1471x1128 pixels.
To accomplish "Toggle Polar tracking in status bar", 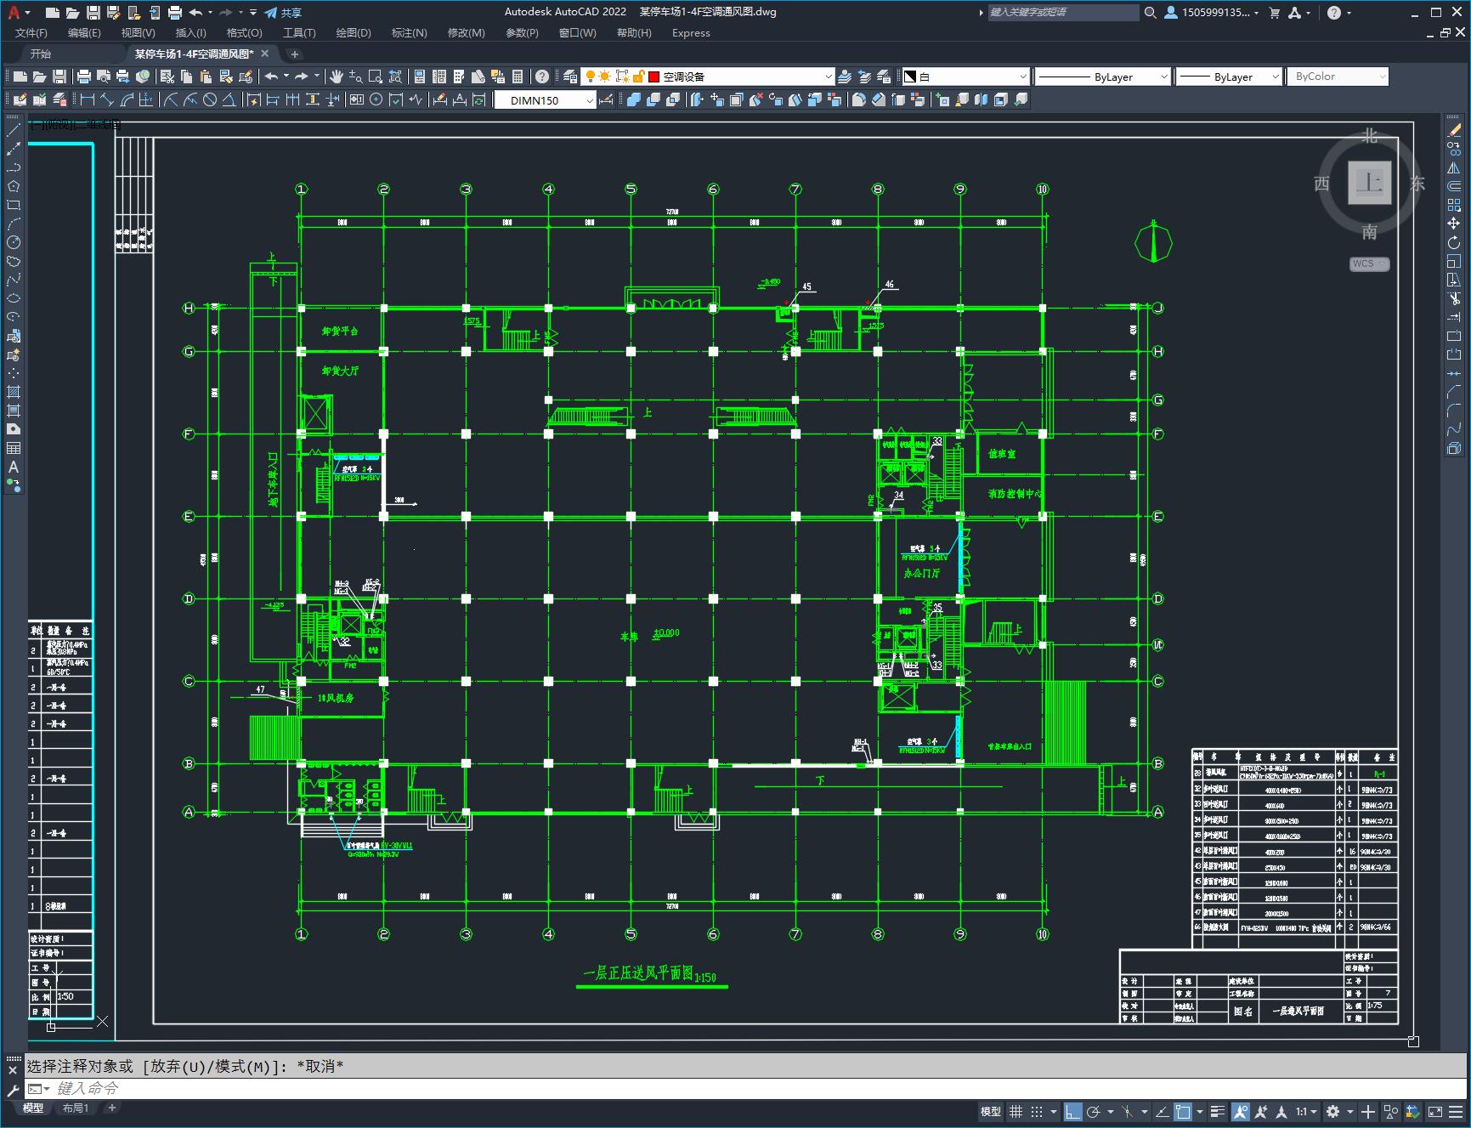I will click(1094, 1111).
